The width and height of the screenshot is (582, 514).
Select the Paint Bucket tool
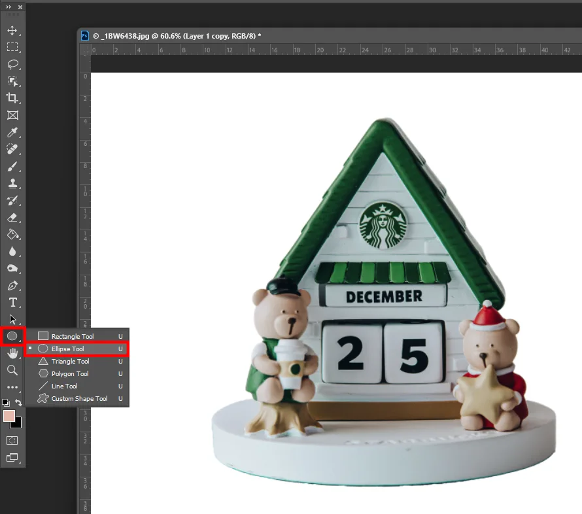coord(12,235)
